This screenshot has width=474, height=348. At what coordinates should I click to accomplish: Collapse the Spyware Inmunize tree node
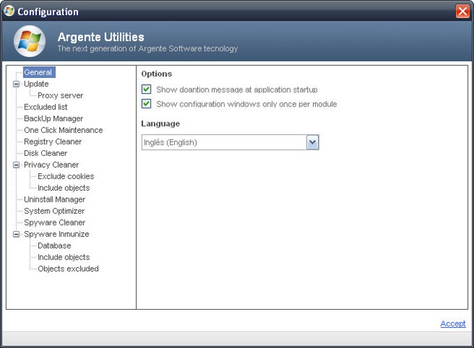16,235
